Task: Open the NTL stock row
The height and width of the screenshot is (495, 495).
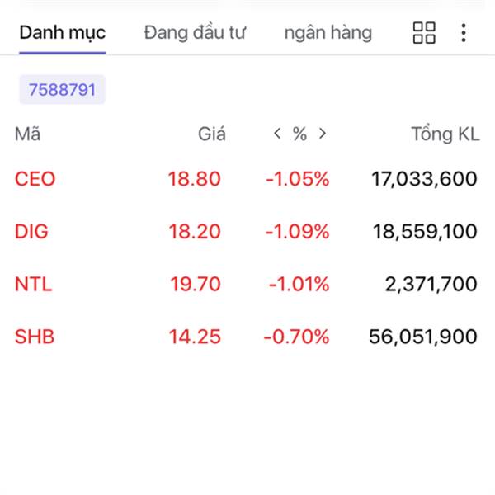Action: point(247,284)
